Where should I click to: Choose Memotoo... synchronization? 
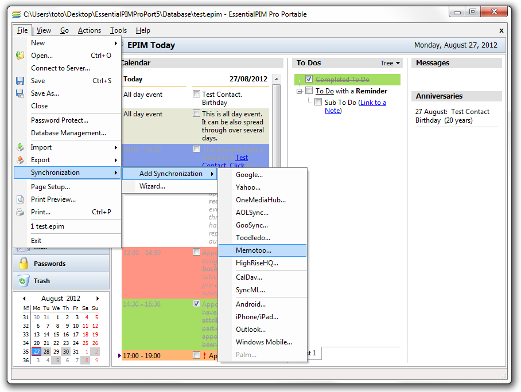click(262, 250)
